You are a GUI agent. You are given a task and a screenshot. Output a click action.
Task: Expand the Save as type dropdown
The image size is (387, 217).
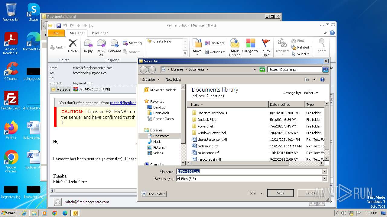tap(324, 179)
